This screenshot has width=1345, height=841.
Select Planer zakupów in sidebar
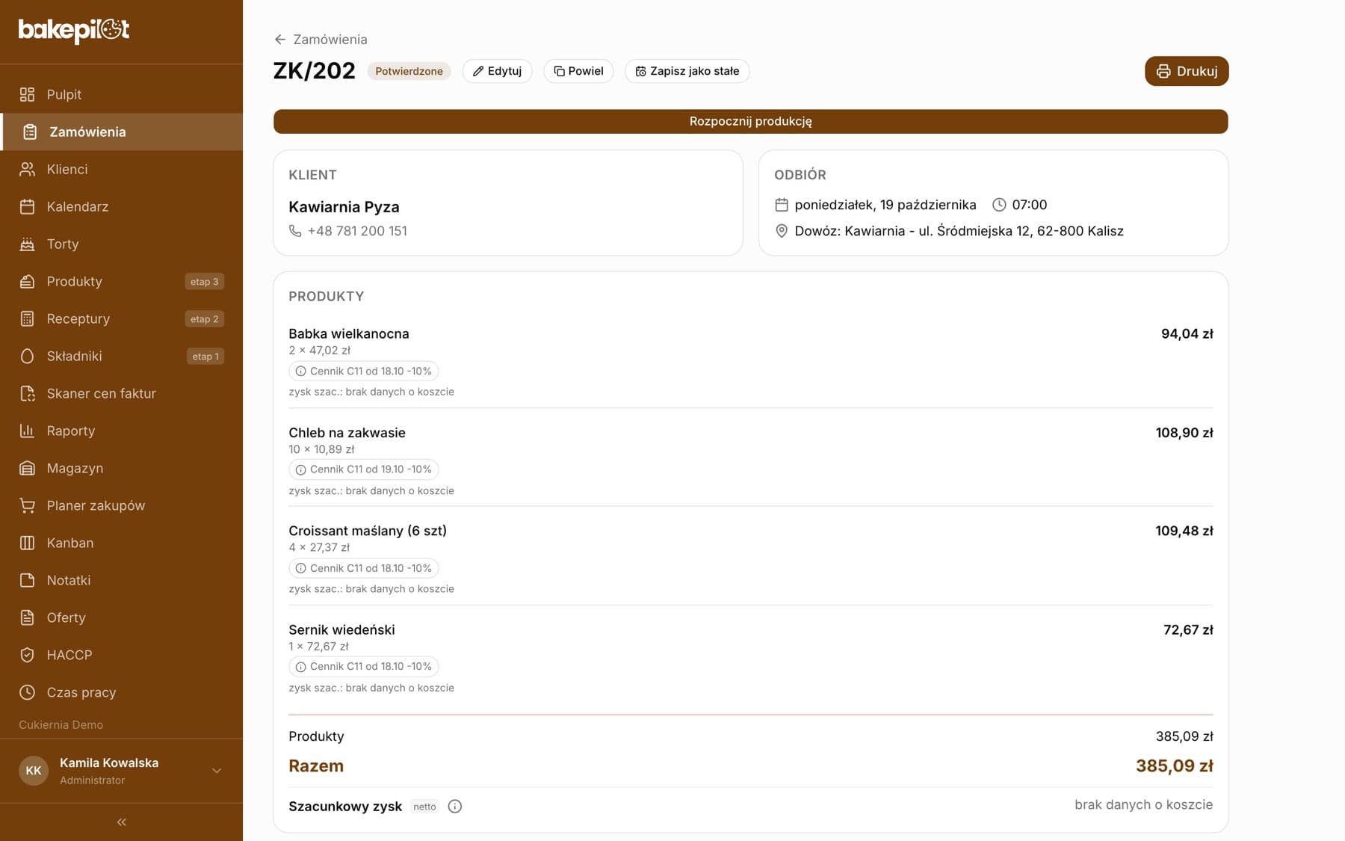(x=122, y=505)
